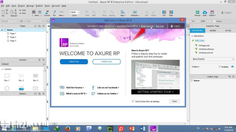
Task: Open Libraries options menu icon
Action: [39, 60]
